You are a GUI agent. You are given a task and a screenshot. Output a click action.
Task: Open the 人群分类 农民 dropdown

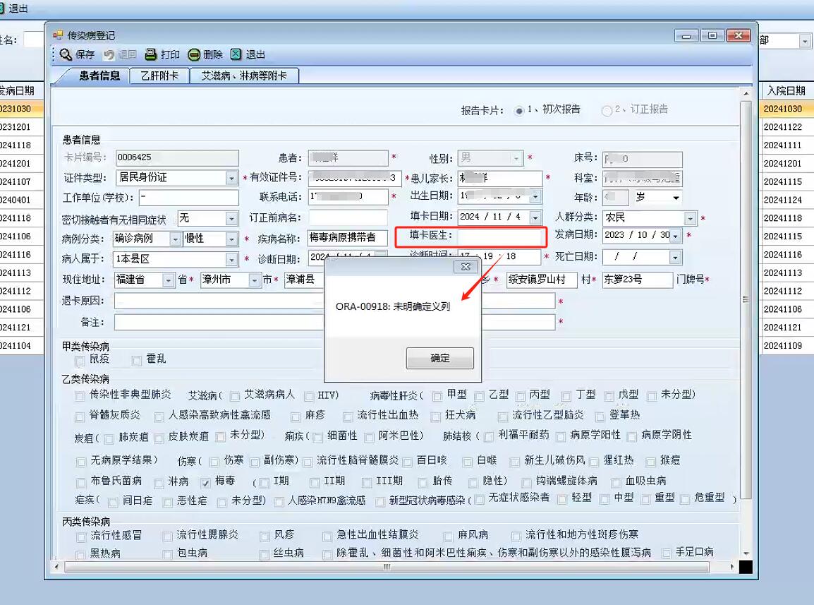pyautogui.click(x=690, y=218)
